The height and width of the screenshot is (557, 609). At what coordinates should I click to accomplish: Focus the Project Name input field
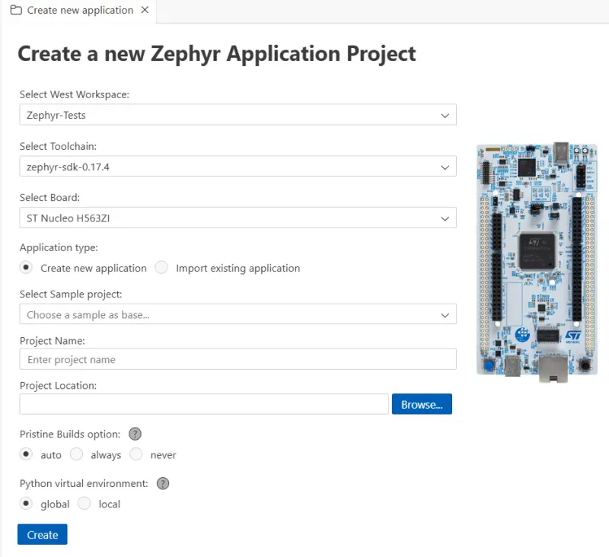(x=238, y=359)
